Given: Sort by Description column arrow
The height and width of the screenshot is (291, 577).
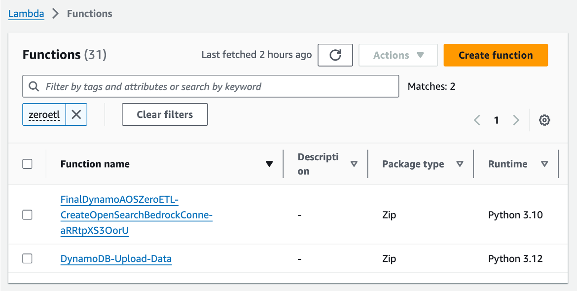Looking at the screenshot, I should tap(354, 164).
